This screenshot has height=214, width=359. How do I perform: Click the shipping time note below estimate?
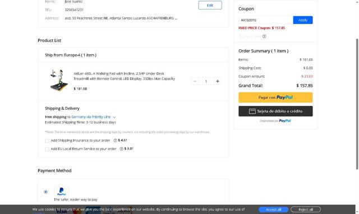pyautogui.click(x=127, y=132)
